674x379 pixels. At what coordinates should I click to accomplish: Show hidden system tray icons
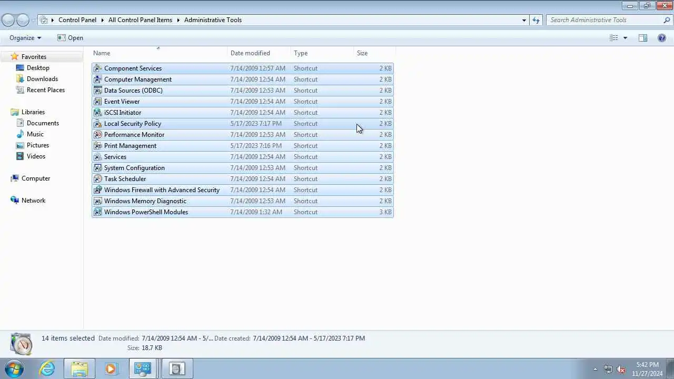pyautogui.click(x=595, y=369)
